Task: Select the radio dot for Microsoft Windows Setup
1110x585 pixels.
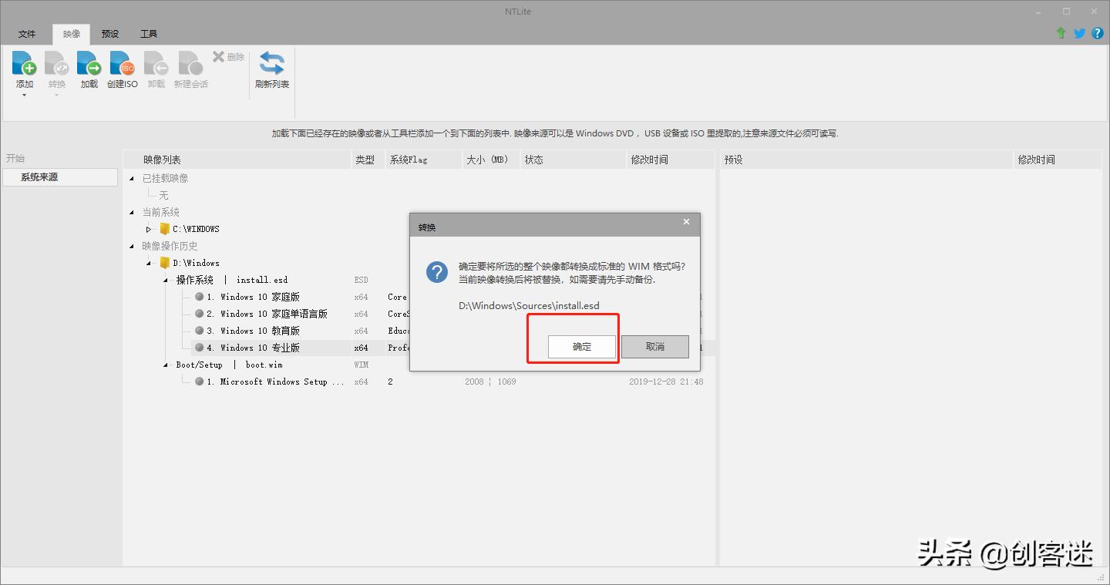Action: (x=199, y=381)
